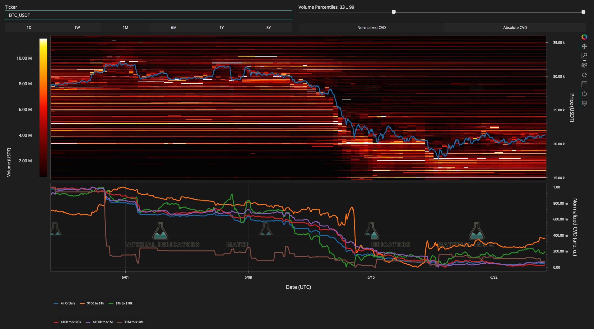Toggle the Hover tooltip tool
Viewport: 594px width, 329px height.
pos(584,103)
